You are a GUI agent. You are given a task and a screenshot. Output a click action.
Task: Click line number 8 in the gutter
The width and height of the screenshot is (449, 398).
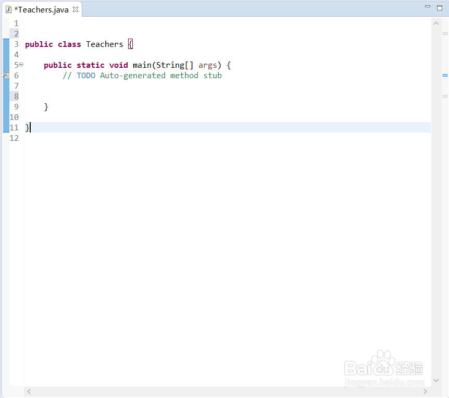16,97
